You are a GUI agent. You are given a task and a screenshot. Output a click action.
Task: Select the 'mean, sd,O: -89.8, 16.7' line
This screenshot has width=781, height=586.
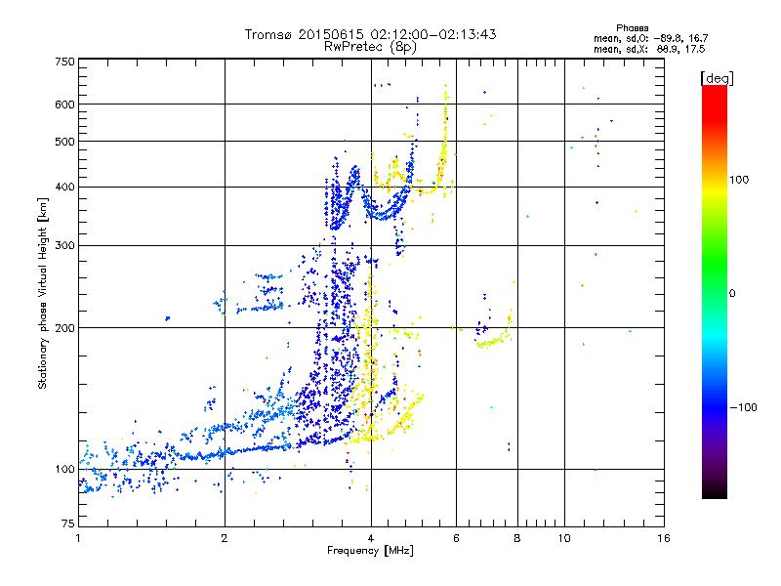point(650,38)
